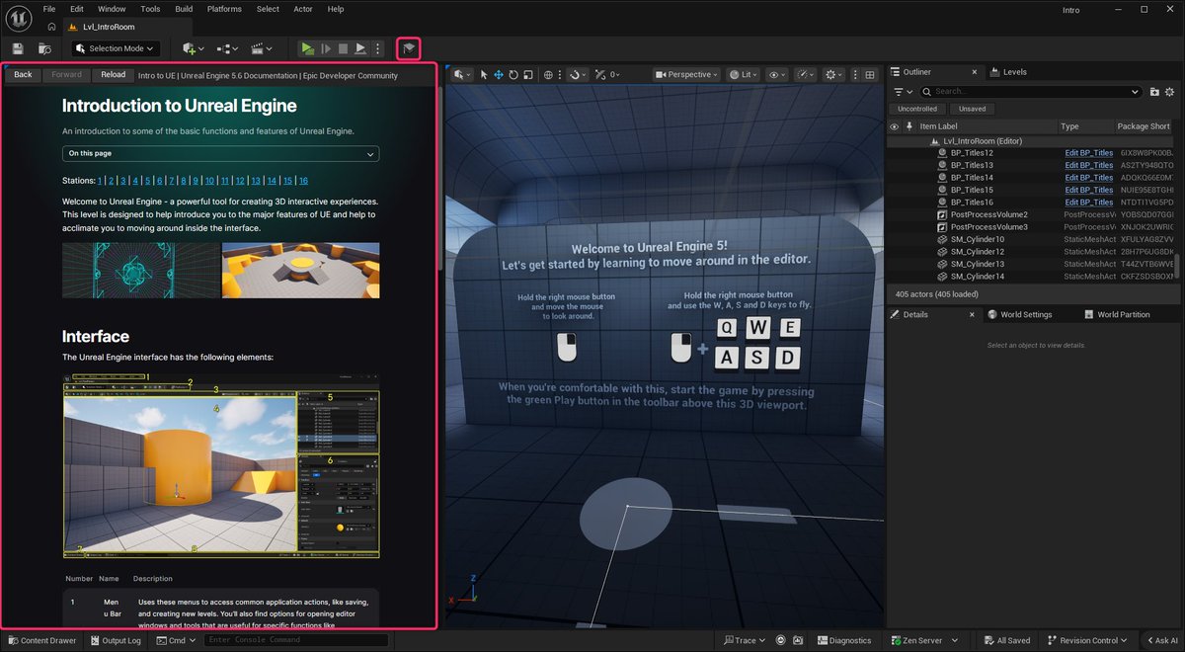Toggle surface snapping in the viewport toolbar
Image resolution: width=1185 pixels, height=652 pixels.
tap(576, 74)
